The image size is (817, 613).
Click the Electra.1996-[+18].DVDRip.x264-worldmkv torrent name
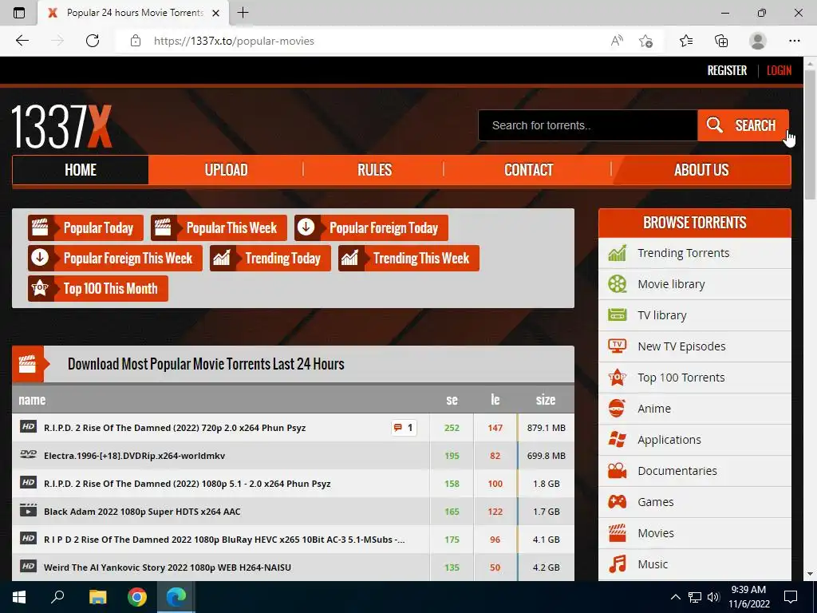pyautogui.click(x=134, y=456)
